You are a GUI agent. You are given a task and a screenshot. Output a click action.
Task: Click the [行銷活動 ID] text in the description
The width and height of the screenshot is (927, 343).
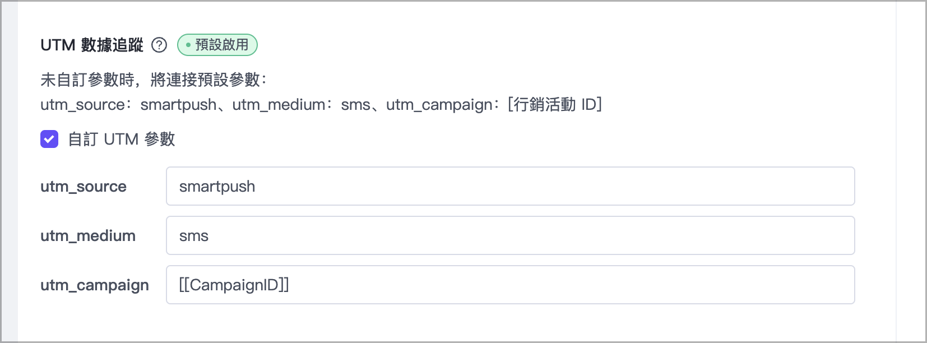554,105
